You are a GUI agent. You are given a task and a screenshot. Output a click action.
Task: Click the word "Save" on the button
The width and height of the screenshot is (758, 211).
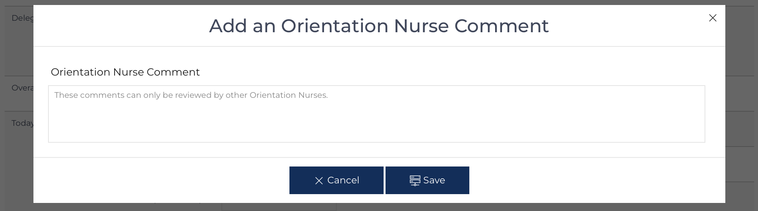(434, 180)
